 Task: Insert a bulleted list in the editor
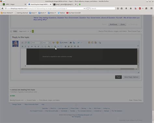coord(42,46)
